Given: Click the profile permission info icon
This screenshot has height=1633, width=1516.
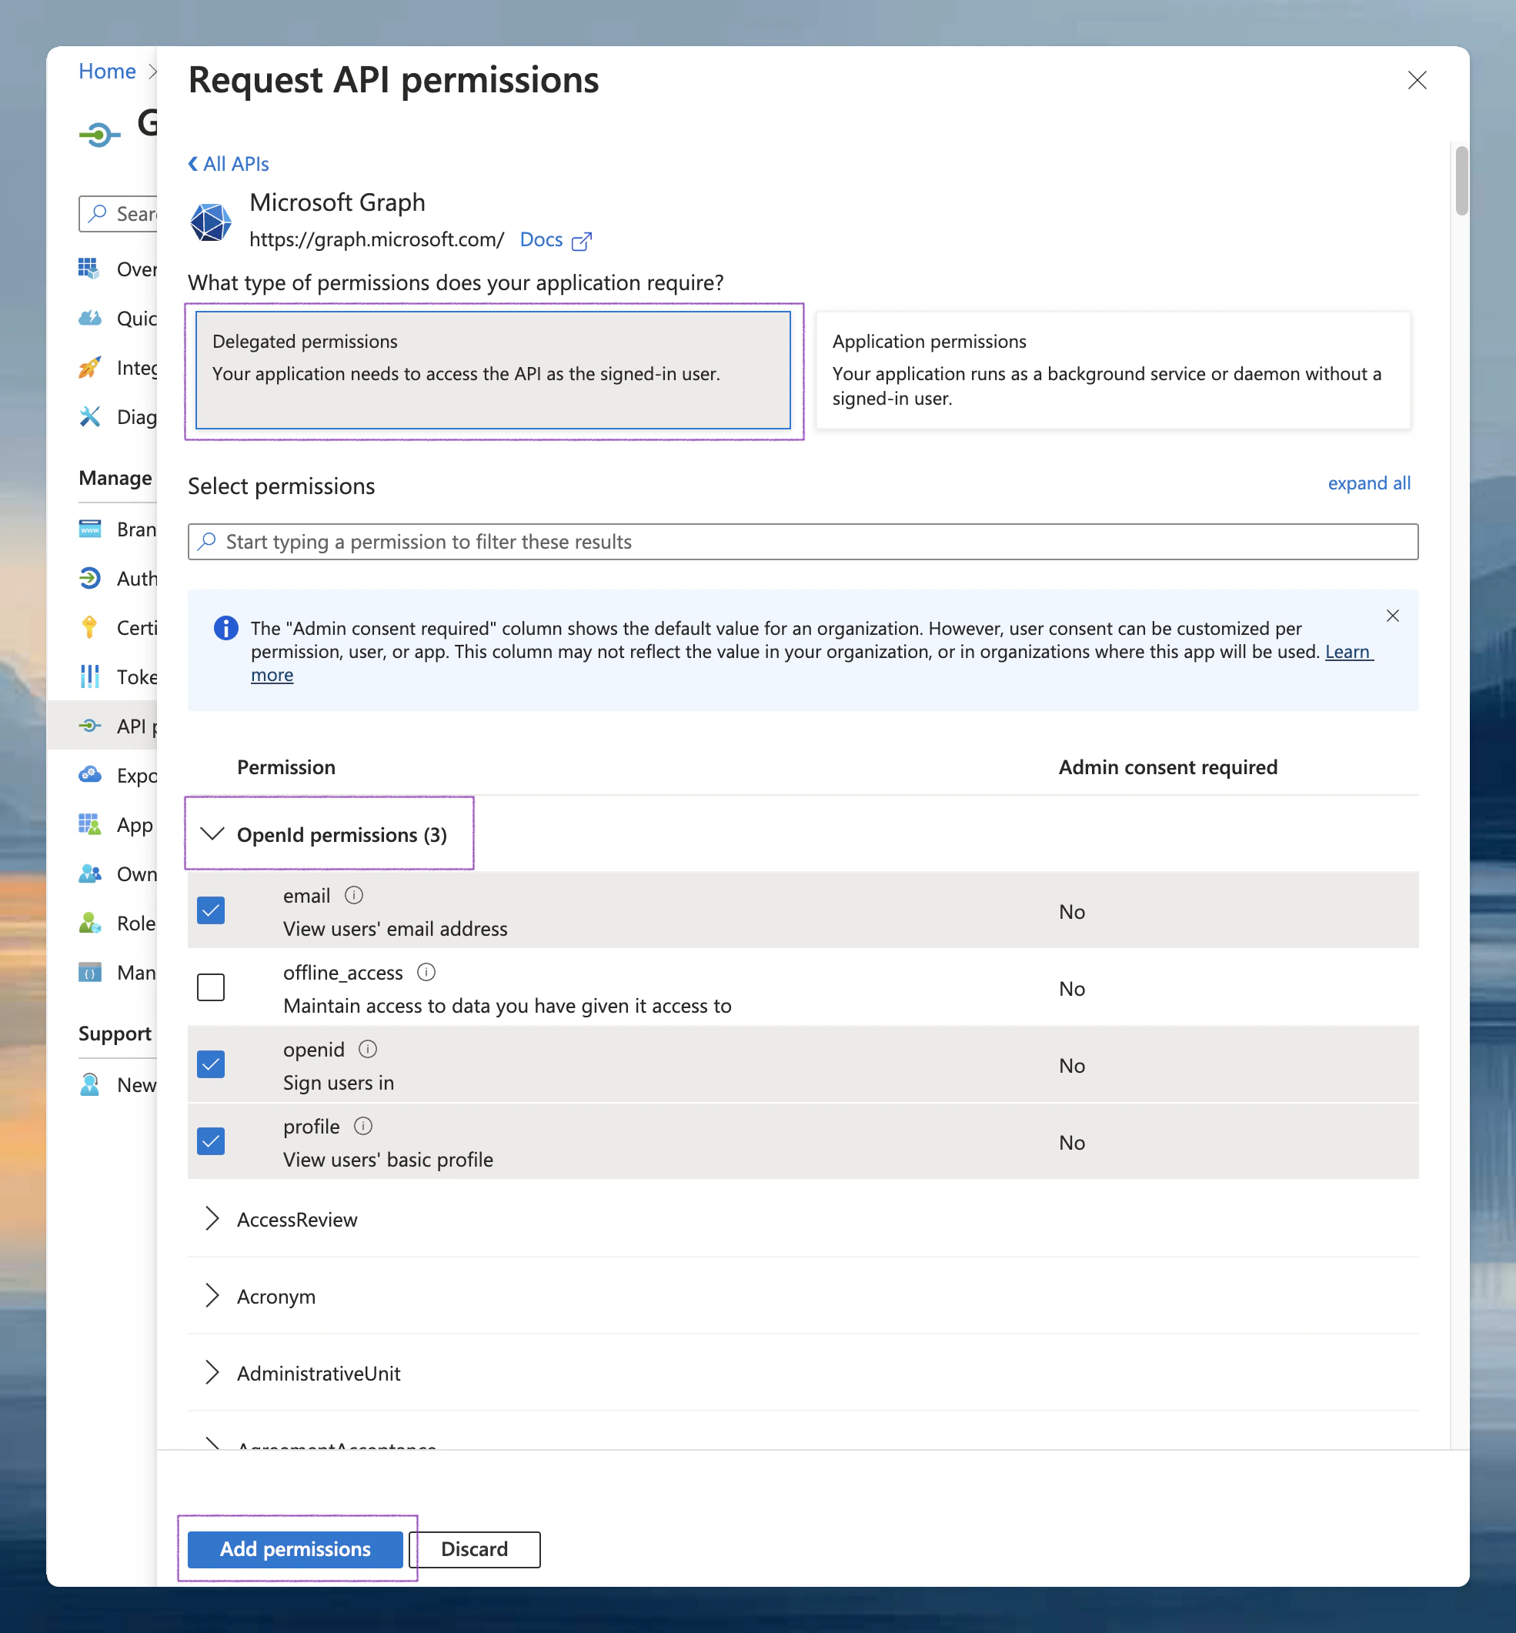Looking at the screenshot, I should pyautogui.click(x=362, y=1126).
